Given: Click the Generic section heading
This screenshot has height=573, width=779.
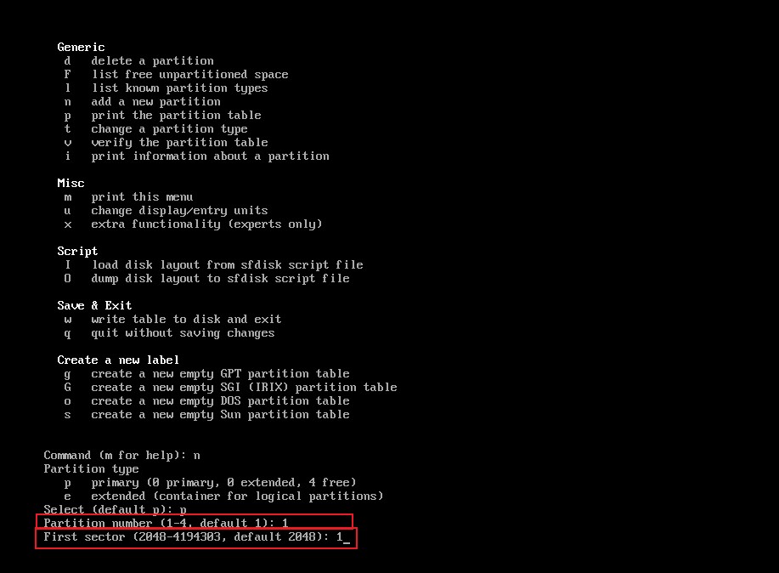Looking at the screenshot, I should (x=81, y=48).
